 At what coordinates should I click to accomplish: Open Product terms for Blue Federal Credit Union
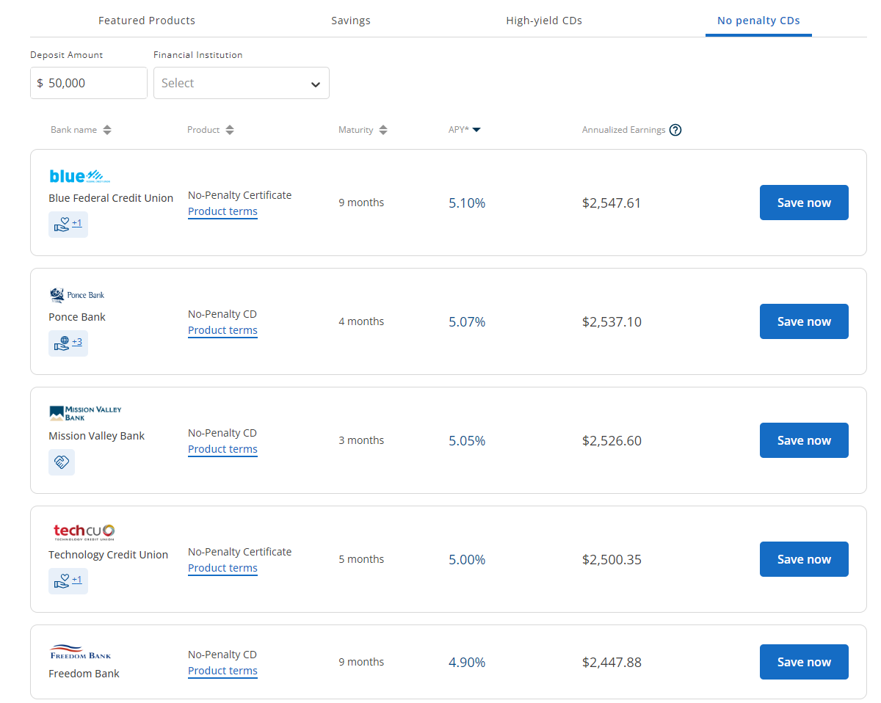coord(222,211)
